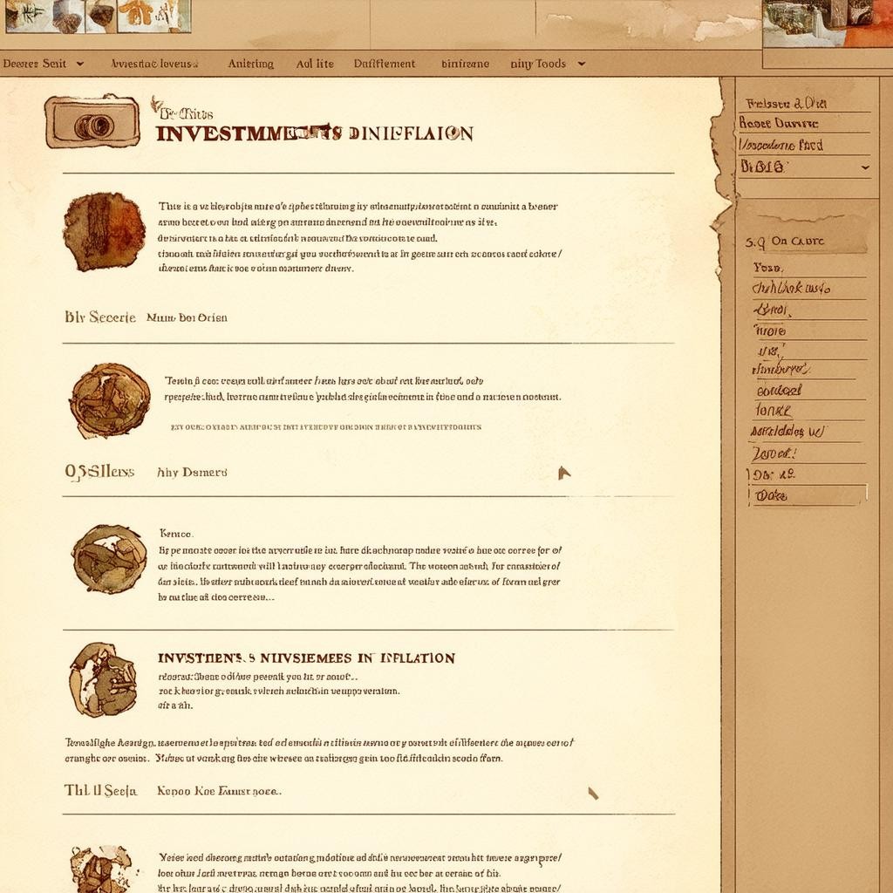
Task: Open the top-right banner thumbnail image
Action: click(x=827, y=24)
